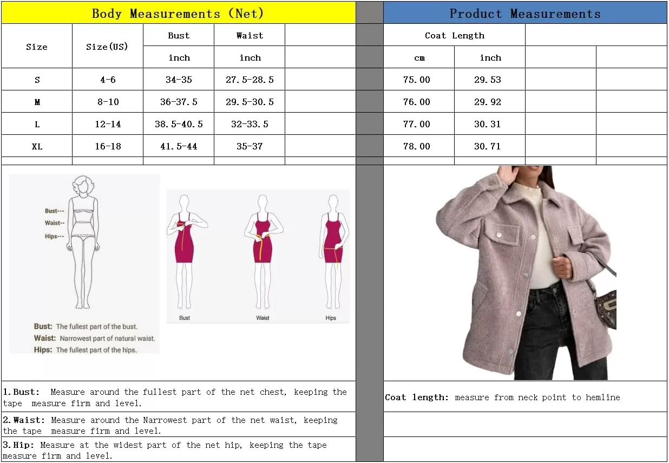Screen dimensions: 669x463
Task: Click the 'Bust---' label on the line drawing
Action: click(55, 211)
